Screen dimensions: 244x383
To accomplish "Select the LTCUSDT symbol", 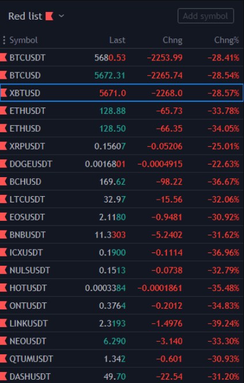I will pos(27,200).
